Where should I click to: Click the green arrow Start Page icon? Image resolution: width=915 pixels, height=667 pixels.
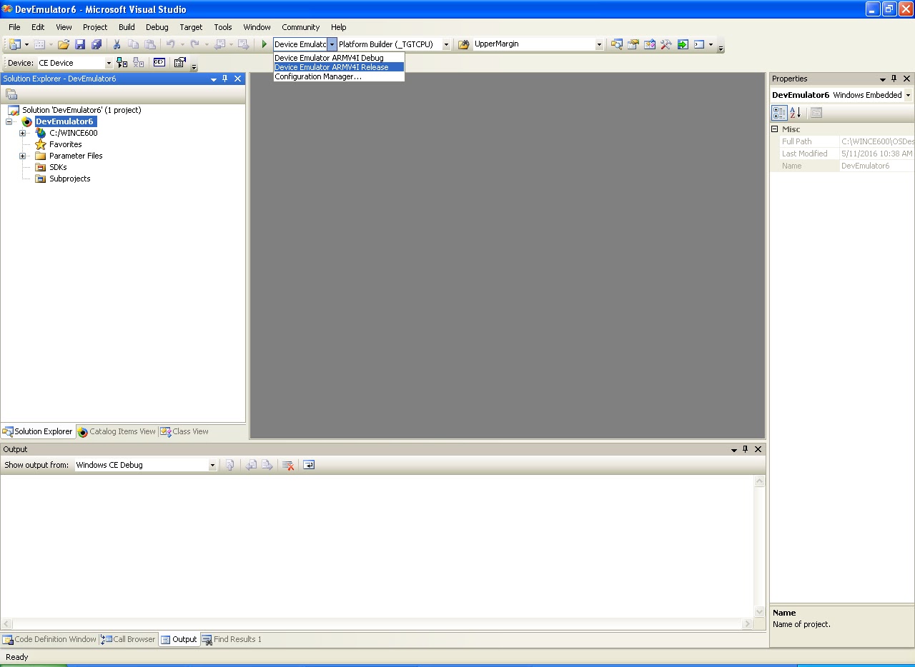(x=683, y=44)
